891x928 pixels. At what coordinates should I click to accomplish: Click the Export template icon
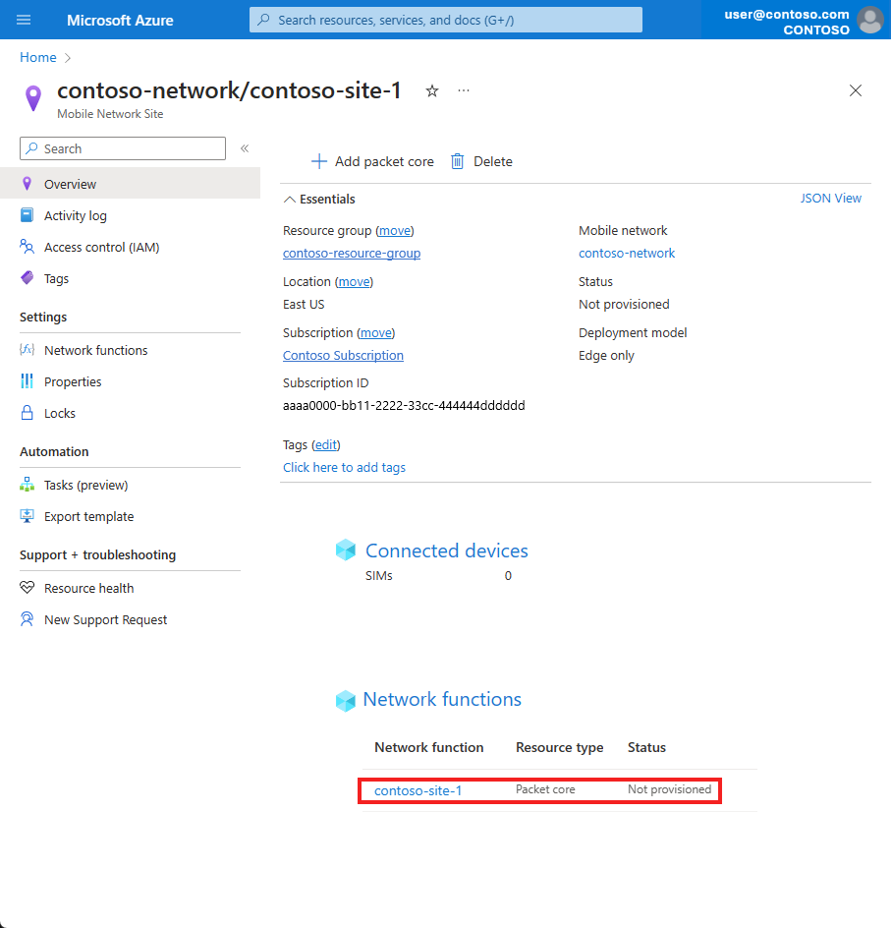[28, 515]
